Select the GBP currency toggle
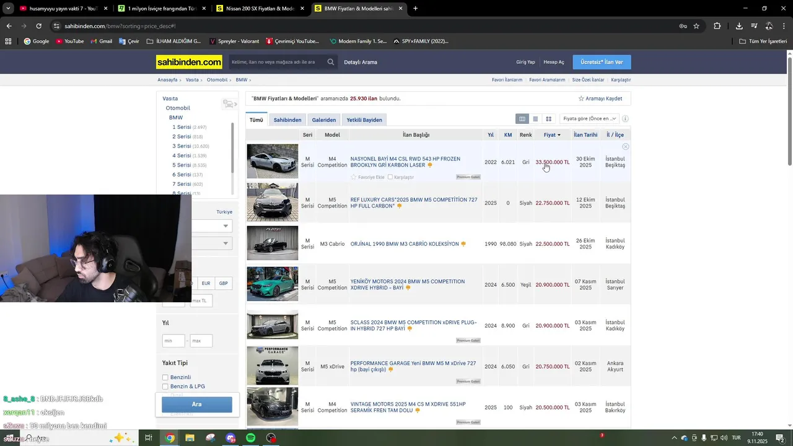 click(224, 283)
